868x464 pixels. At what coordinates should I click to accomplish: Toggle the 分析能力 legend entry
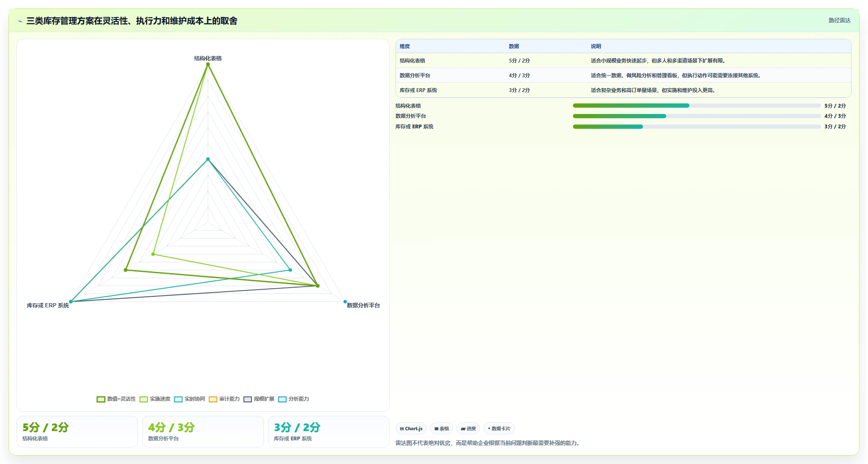click(293, 399)
